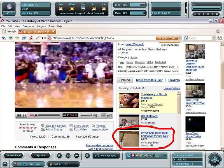
Task: Open the Google search engine dropdown
Action: pos(214,38)
